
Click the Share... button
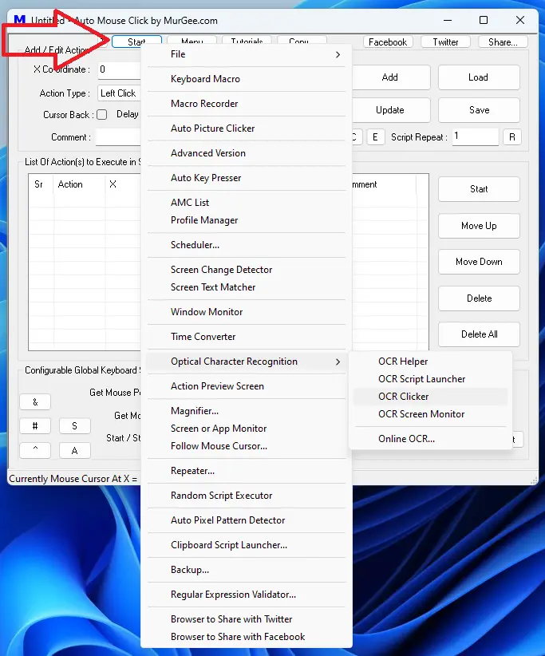(x=503, y=41)
